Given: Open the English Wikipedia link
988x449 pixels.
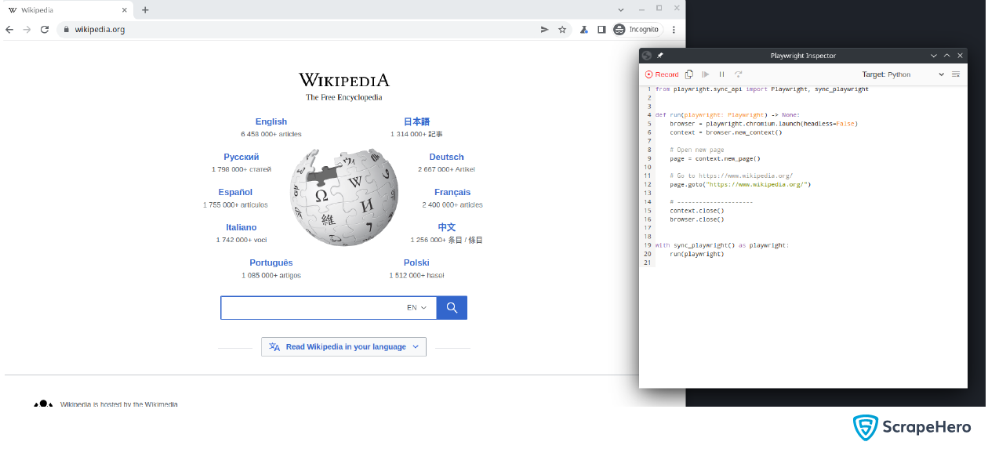Looking at the screenshot, I should point(271,121).
